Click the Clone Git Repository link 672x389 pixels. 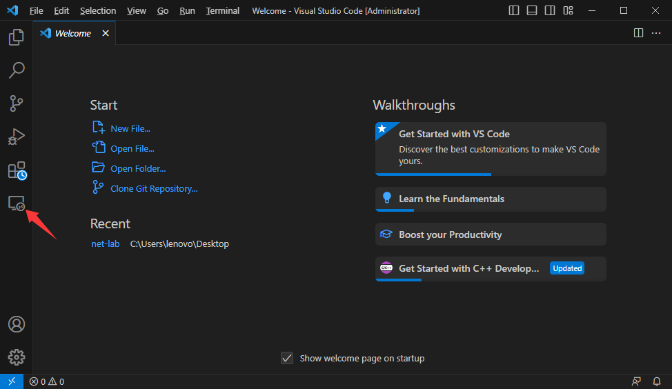point(154,188)
